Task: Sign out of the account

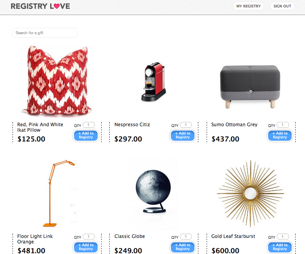Action: point(282,6)
